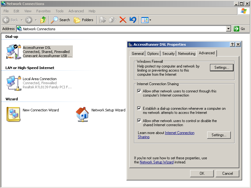The height and width of the screenshot is (188, 251).
Task: Select the Local Area Connection icon
Action: [14, 83]
